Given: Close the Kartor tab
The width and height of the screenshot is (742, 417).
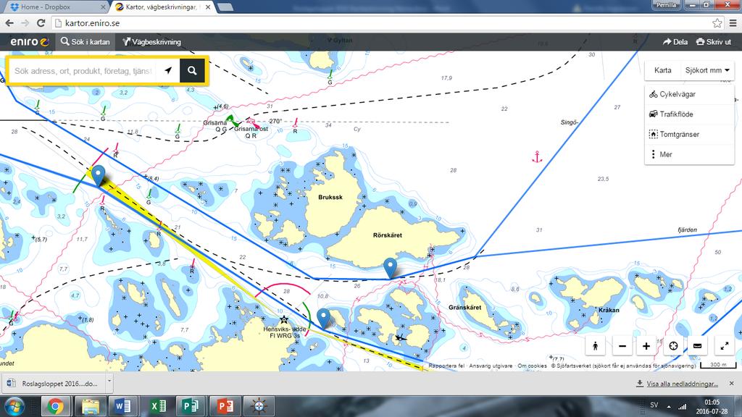Looking at the screenshot, I should coord(208,7).
